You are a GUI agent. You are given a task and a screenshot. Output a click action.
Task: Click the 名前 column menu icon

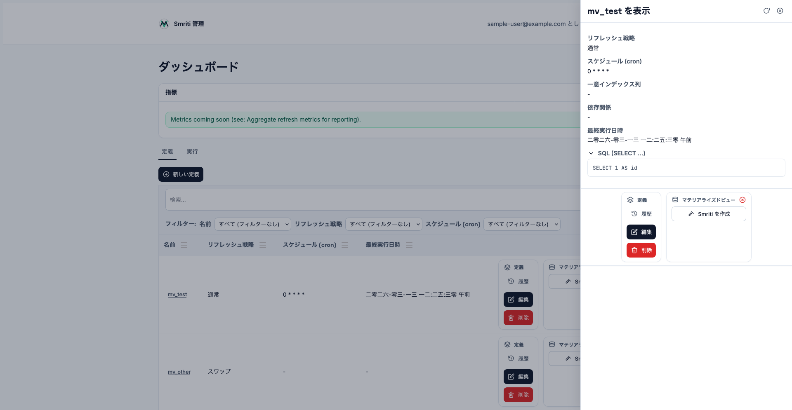(x=184, y=245)
